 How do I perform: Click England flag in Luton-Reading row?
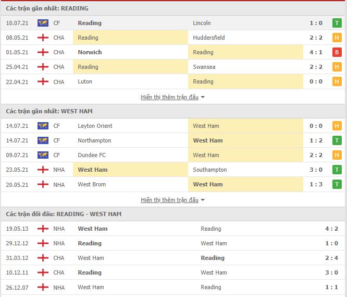click(x=43, y=81)
